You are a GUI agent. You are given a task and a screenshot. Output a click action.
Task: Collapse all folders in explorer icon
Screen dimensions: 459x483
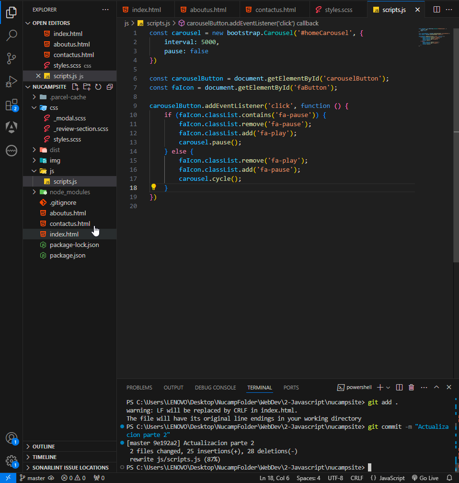(110, 87)
